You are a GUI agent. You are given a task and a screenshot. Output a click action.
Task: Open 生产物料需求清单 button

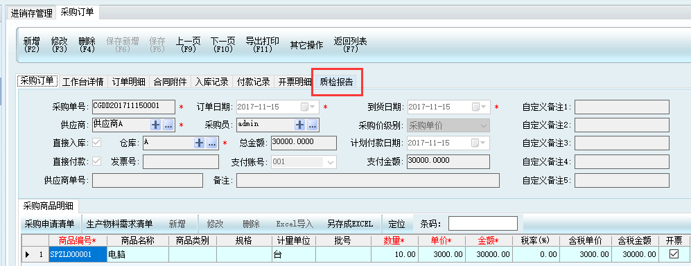tap(119, 224)
